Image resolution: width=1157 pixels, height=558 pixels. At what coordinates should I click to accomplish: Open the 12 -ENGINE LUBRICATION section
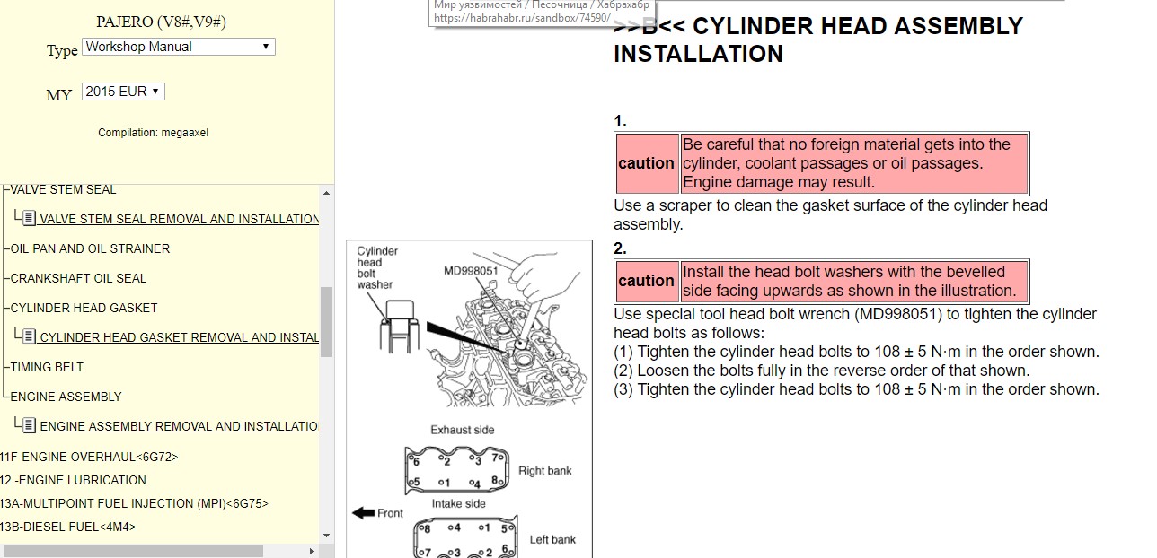tap(73, 480)
